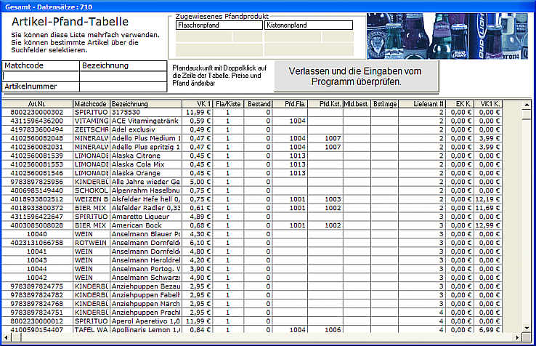This screenshot has height=346, width=536.
Task: Click the 5,00 € VK 1 price
Action: click(197, 182)
